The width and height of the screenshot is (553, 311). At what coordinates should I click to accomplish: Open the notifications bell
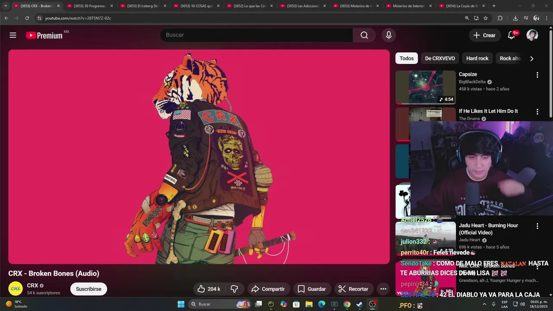coord(512,35)
